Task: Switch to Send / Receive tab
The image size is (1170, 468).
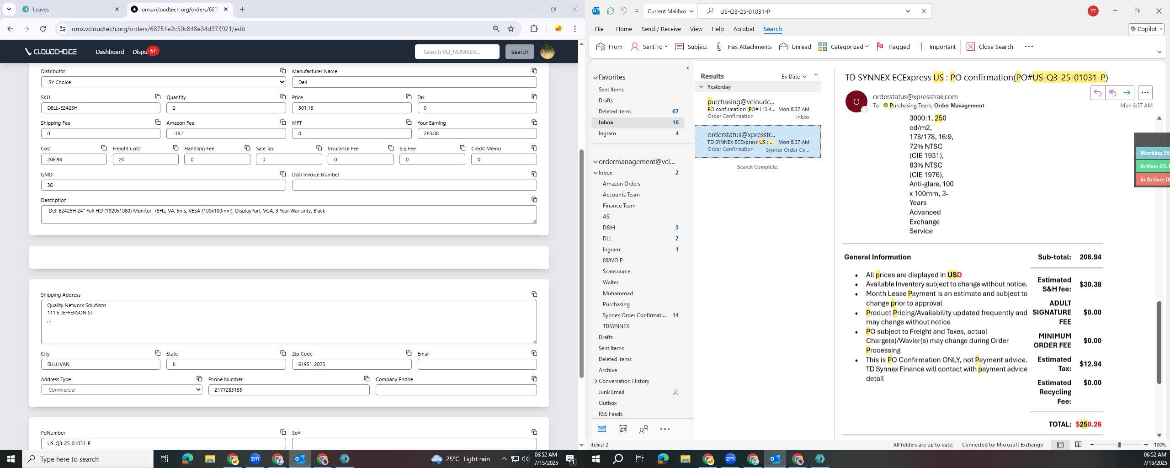Action: pyautogui.click(x=661, y=29)
